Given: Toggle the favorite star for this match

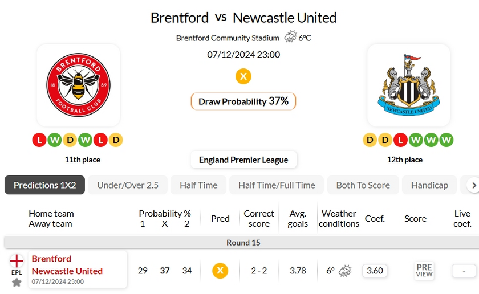Looking at the screenshot, I should point(17,282).
